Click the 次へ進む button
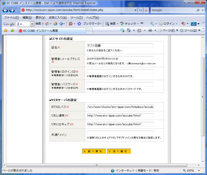This screenshot has width=207, height=175. tap(119, 151)
